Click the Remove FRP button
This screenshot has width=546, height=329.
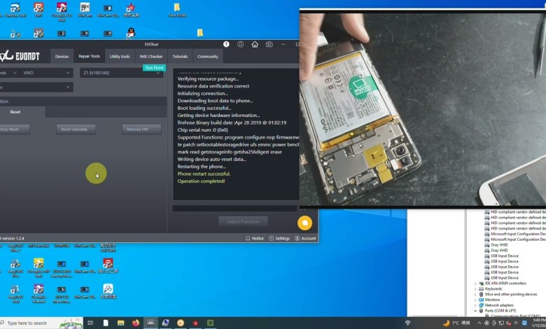click(136, 129)
